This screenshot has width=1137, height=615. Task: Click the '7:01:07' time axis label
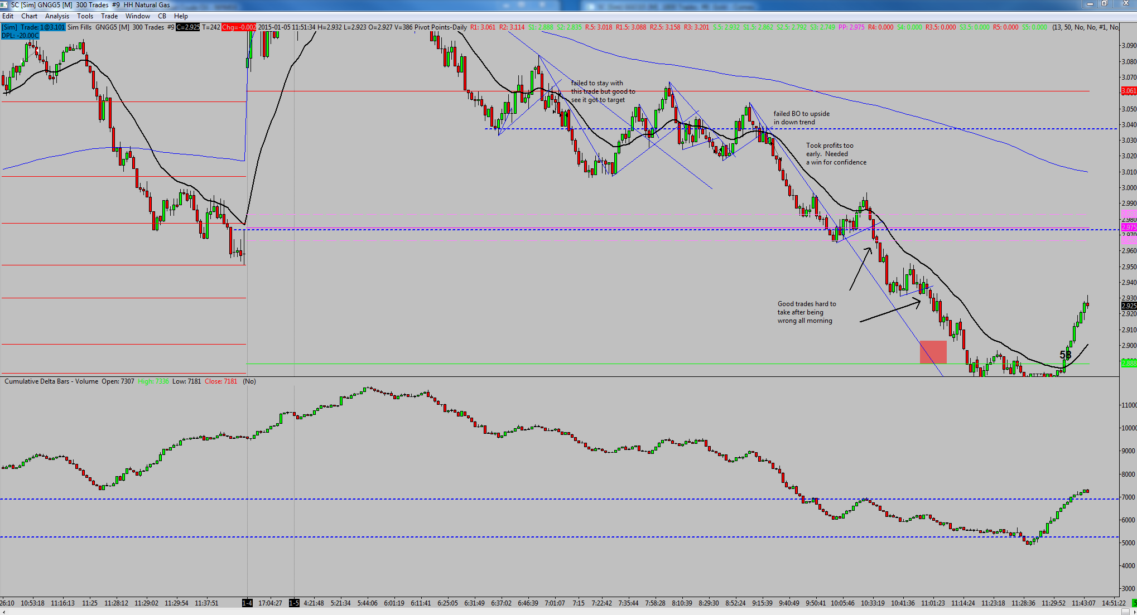[555, 603]
